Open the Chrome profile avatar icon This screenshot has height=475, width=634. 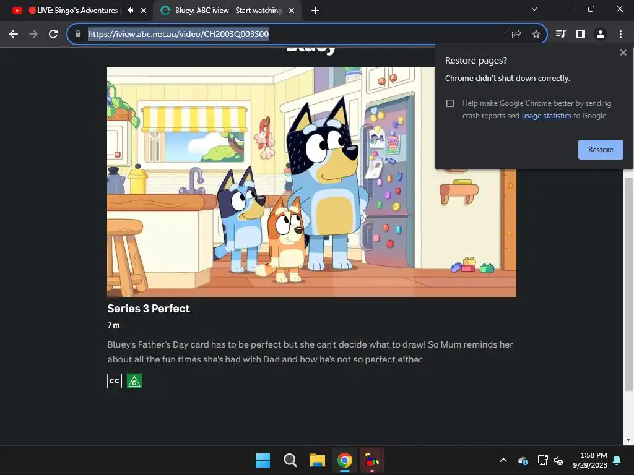(x=601, y=35)
